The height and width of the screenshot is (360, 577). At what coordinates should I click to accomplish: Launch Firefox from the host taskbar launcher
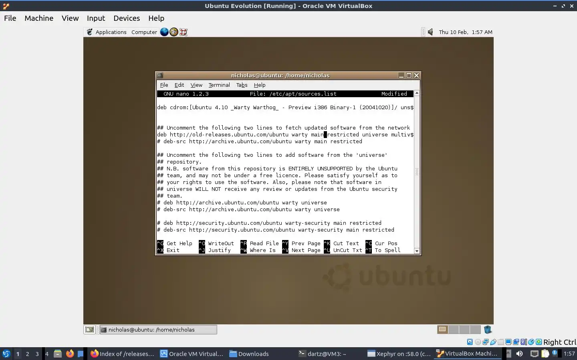(x=70, y=354)
